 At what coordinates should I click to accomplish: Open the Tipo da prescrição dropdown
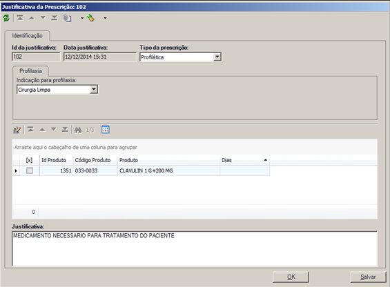click(x=217, y=57)
